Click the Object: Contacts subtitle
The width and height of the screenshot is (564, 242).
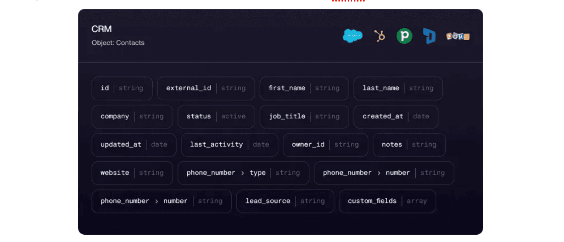click(118, 43)
